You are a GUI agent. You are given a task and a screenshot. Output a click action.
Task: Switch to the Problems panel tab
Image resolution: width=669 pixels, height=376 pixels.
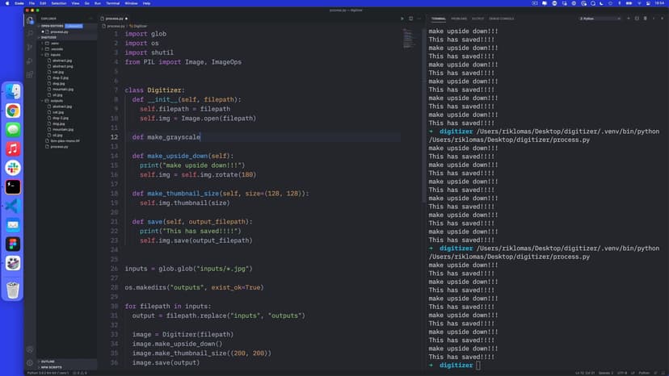coord(459,18)
